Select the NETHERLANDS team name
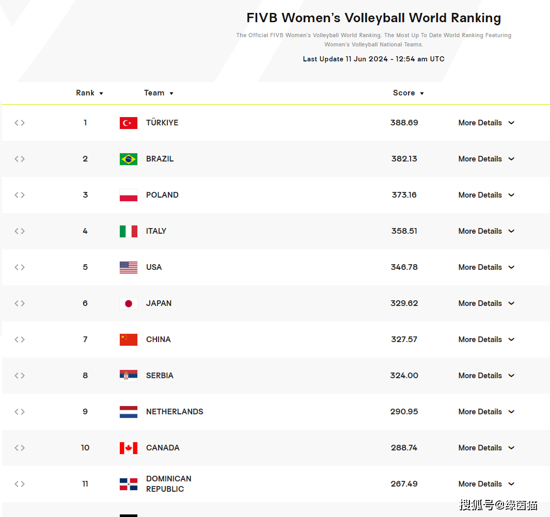The height and width of the screenshot is (517, 550). [x=175, y=412]
